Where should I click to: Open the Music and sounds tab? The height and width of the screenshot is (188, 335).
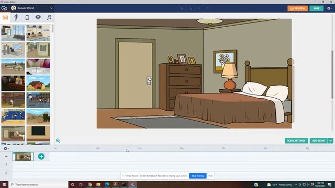49,17
